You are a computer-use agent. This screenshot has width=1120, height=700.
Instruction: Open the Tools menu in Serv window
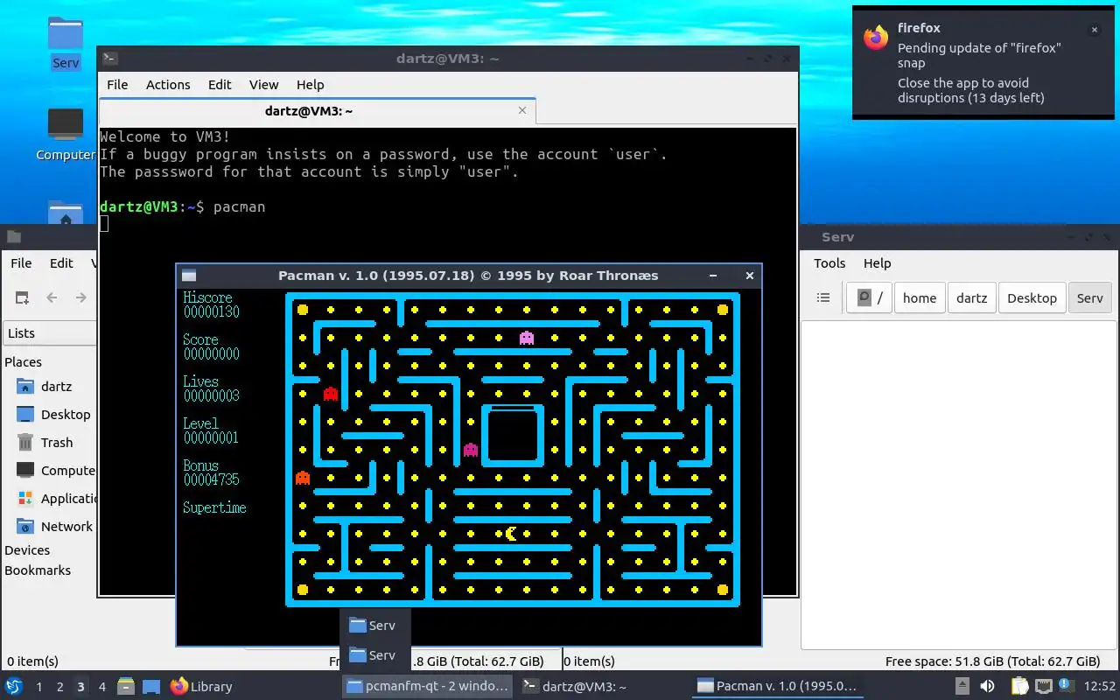(x=829, y=263)
